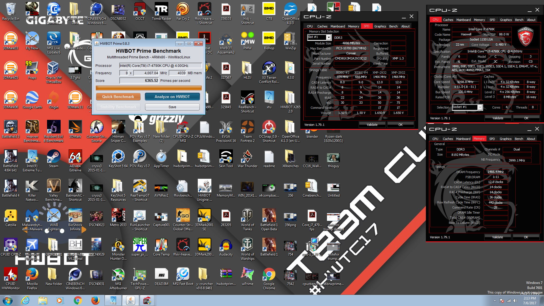Open the Valley Benchmark icon
Screen dimensions: 544x306
click(x=54, y=190)
